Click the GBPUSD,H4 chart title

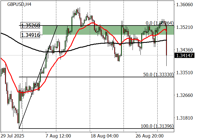19,4
